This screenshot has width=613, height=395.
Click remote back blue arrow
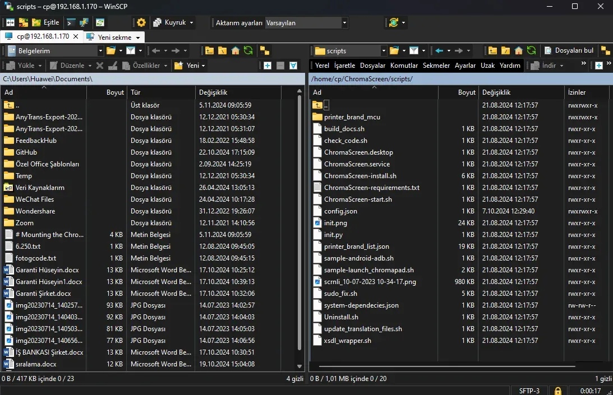coord(440,51)
